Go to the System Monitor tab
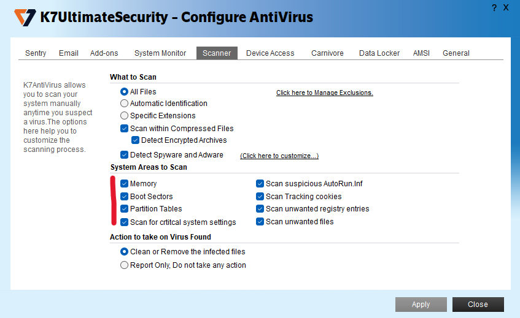520x318 pixels. pos(160,53)
